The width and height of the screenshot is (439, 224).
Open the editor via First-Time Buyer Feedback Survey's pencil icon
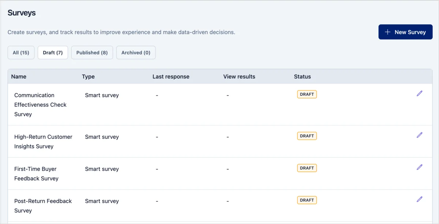pos(420,167)
